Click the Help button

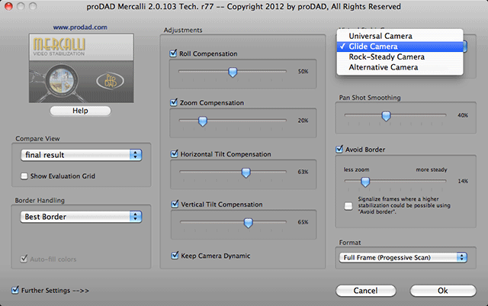tap(80, 111)
